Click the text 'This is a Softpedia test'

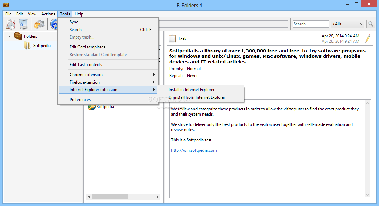[x=191, y=140]
